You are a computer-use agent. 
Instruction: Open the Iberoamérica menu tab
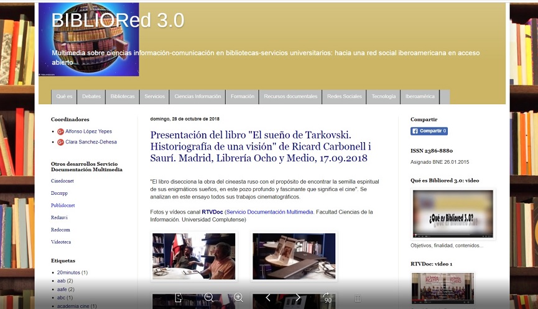[x=420, y=97]
